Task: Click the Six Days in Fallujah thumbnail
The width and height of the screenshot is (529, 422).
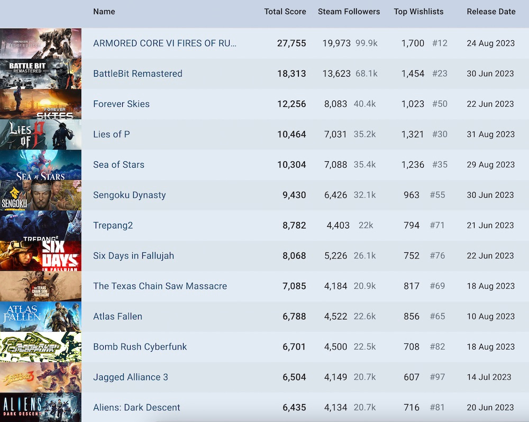Action: click(41, 255)
